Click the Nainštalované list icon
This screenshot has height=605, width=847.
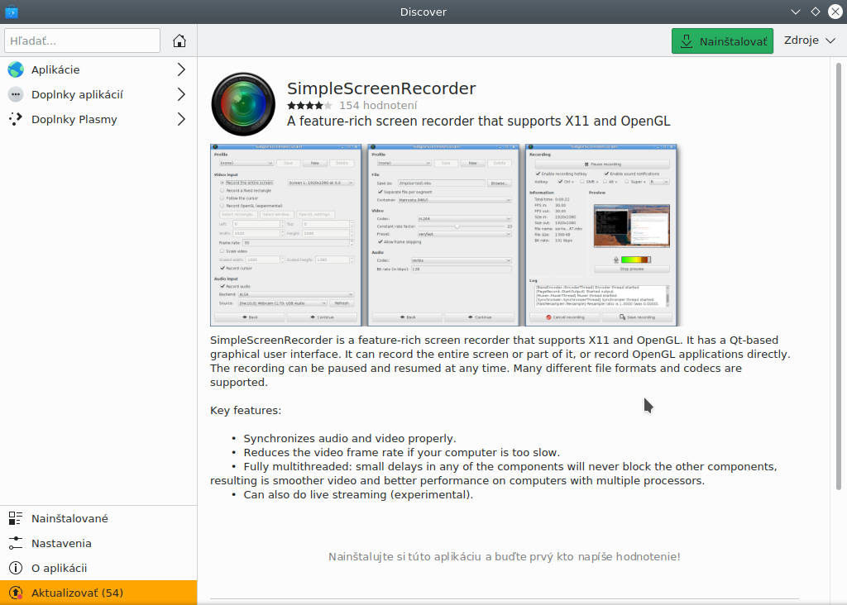tap(16, 518)
